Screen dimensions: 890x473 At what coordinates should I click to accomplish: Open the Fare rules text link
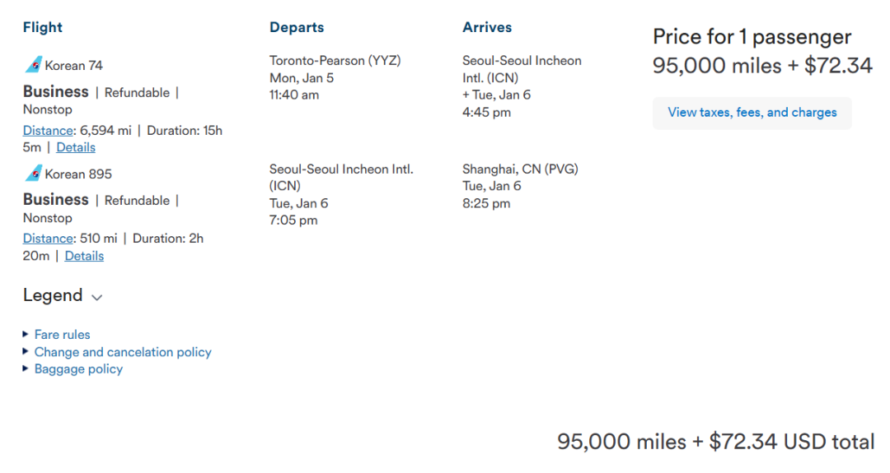pos(63,335)
